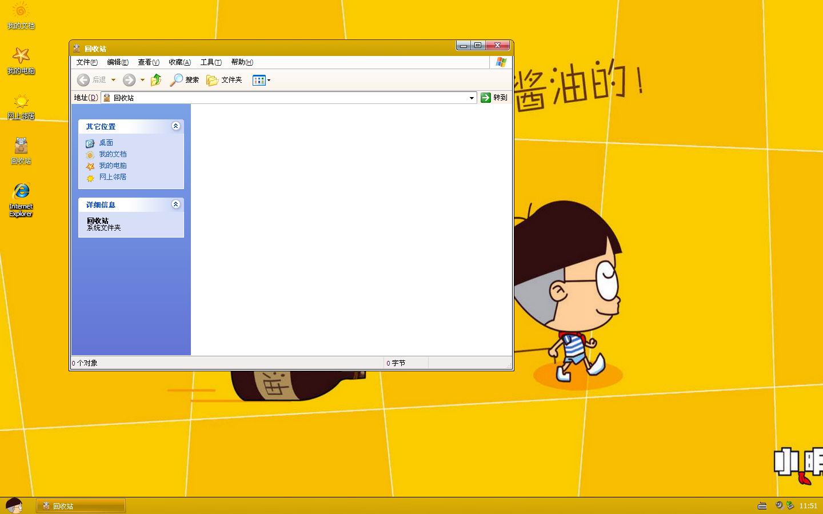Viewport: 823px width, 514px height.
Task: Expand the address bar dropdown
Action: (x=472, y=98)
